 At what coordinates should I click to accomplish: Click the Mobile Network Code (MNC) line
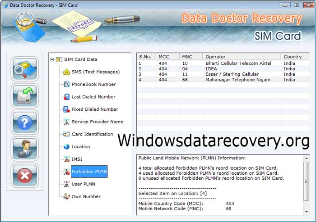point(185,208)
